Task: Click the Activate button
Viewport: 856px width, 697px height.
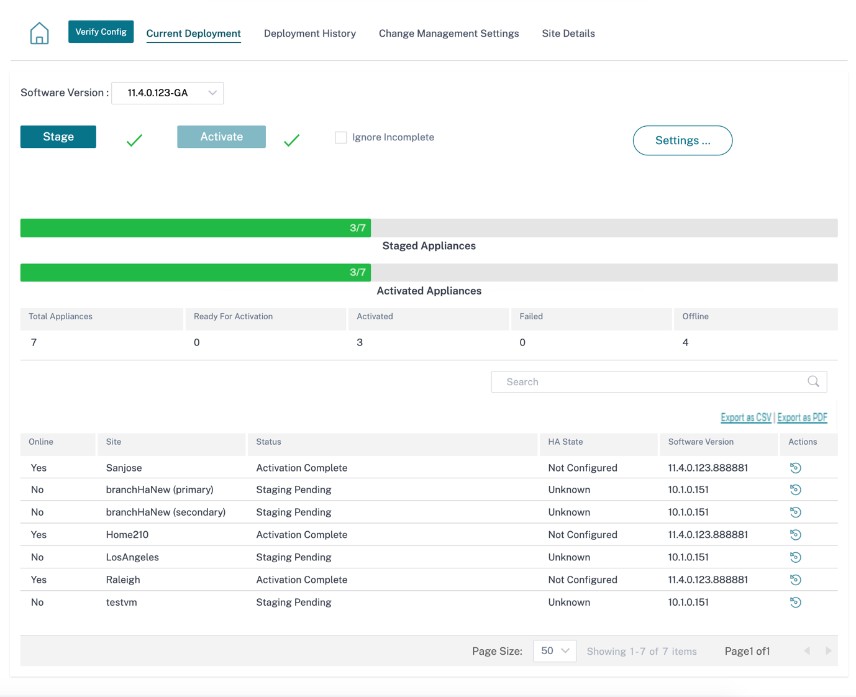Action: [x=221, y=137]
